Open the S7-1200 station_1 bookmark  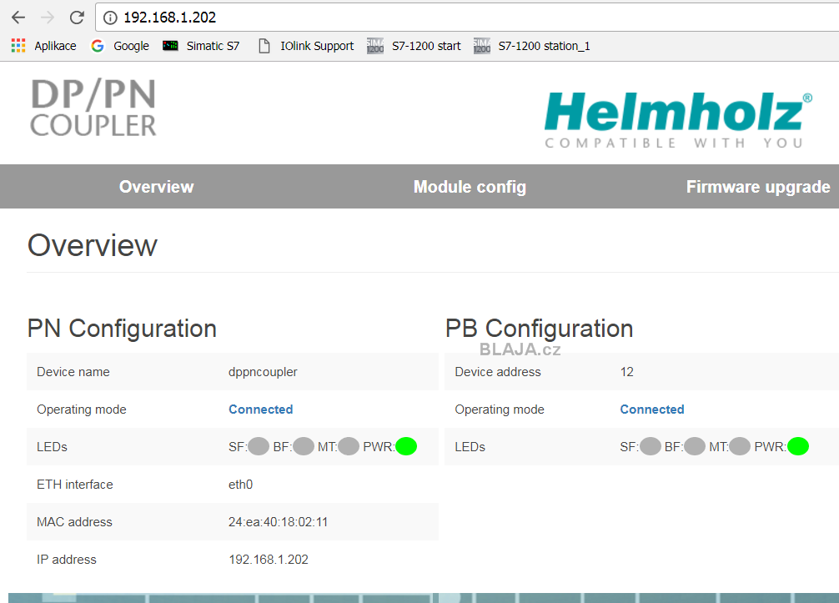(532, 46)
